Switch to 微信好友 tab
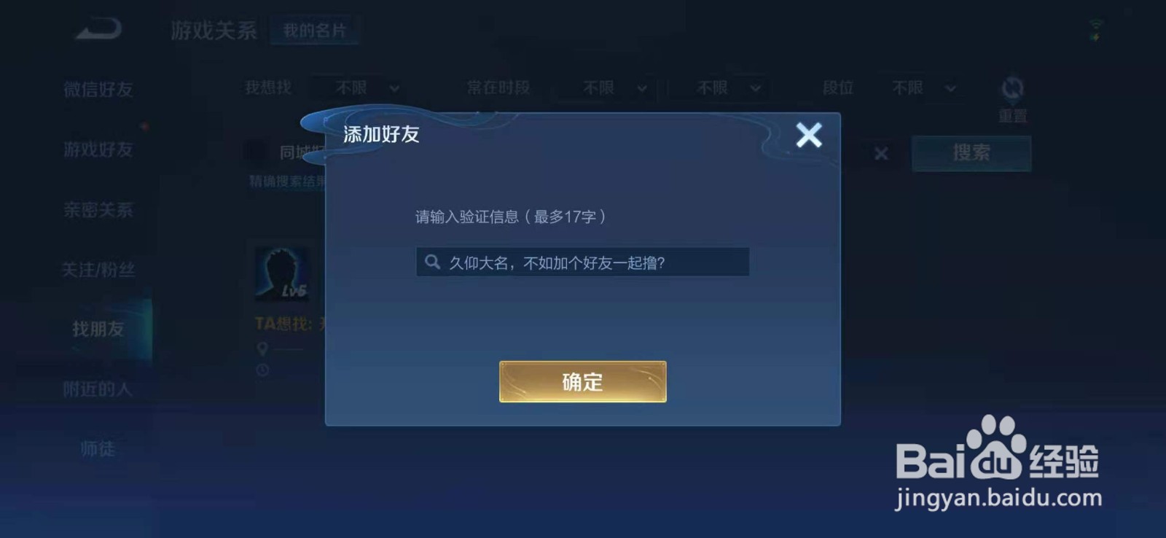1166x538 pixels. click(98, 90)
